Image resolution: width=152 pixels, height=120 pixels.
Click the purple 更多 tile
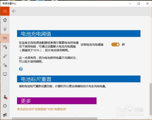point(57,101)
